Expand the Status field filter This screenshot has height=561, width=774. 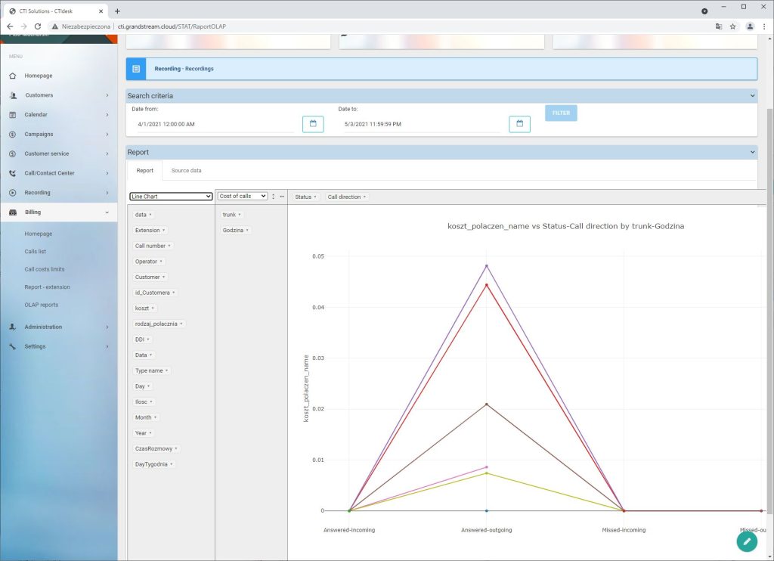coord(306,197)
